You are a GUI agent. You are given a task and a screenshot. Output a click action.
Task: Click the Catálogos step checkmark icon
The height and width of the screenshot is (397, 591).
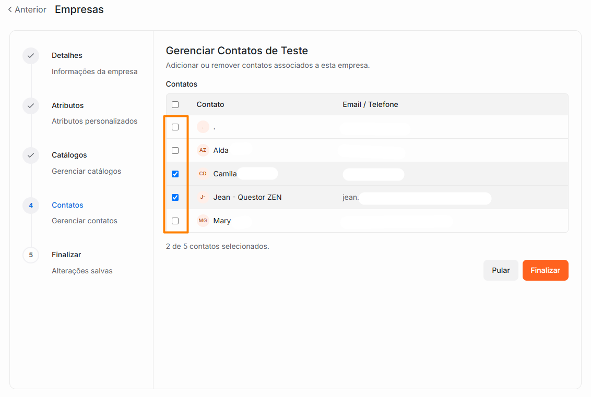pyautogui.click(x=31, y=155)
